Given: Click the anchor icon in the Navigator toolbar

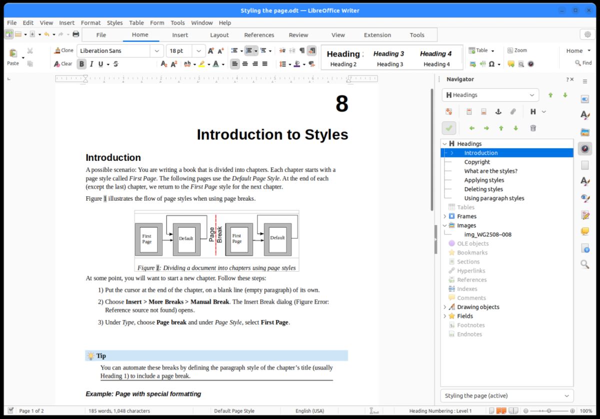Looking at the screenshot, I should pyautogui.click(x=498, y=111).
